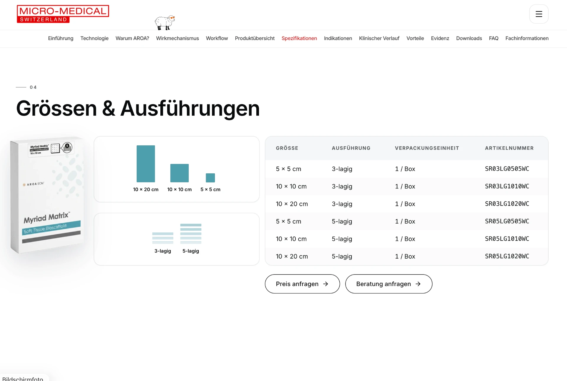This screenshot has height=381, width=567.
Task: Open the hamburger menu button
Action: tap(539, 14)
